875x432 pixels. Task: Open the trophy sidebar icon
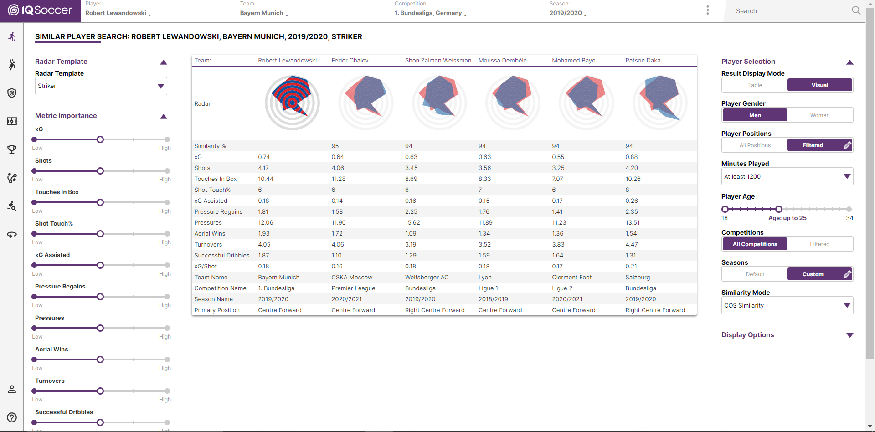(x=12, y=149)
